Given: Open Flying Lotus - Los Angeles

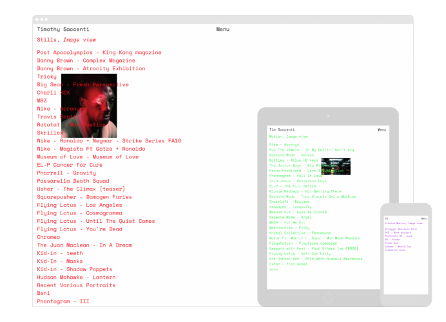Looking at the screenshot, I should [79, 205].
